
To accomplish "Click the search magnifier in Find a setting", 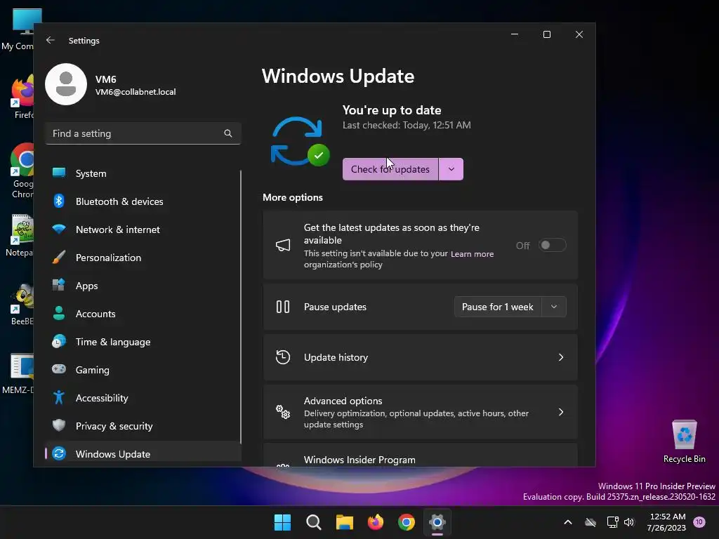I will [228, 133].
